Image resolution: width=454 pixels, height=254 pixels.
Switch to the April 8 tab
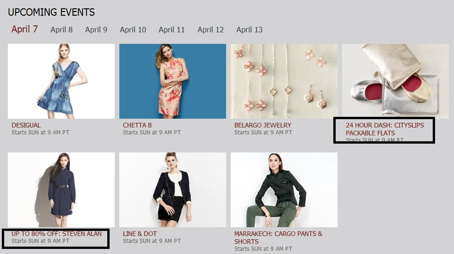tap(61, 30)
